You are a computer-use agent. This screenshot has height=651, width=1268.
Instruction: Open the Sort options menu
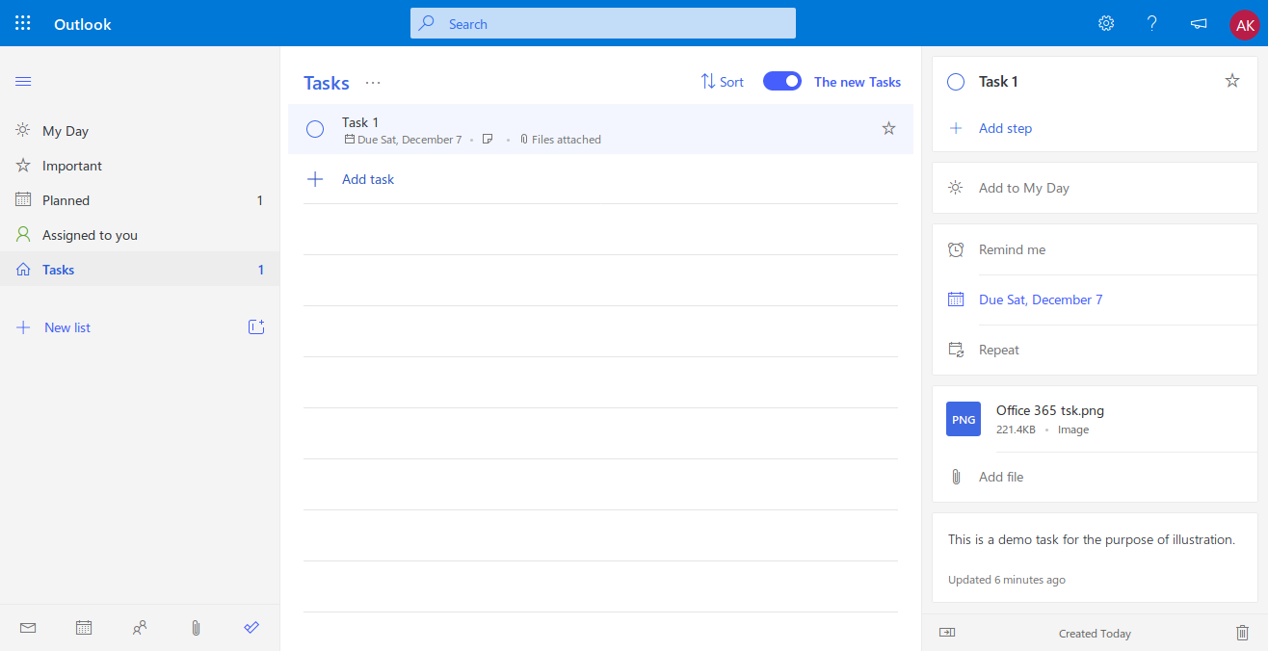722,82
